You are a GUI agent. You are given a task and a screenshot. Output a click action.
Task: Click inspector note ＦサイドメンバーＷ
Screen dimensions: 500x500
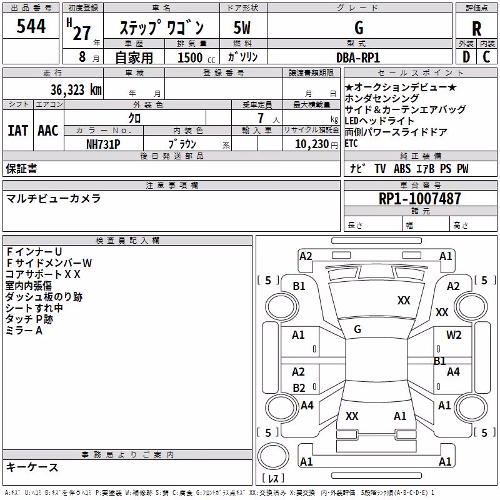pos(49,263)
